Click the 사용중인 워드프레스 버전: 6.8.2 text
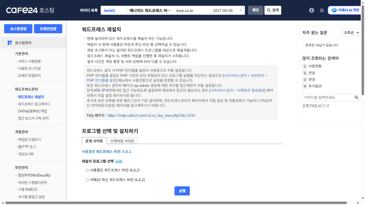 (106, 151)
